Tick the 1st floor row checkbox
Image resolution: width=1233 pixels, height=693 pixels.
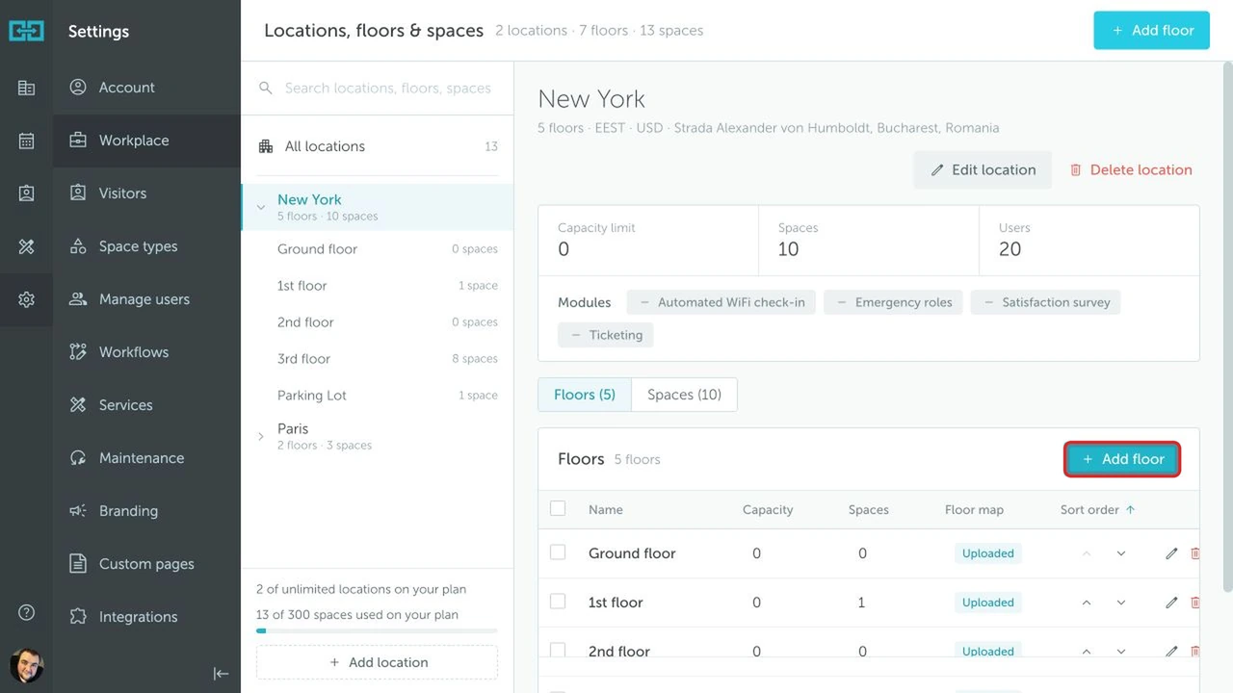[x=558, y=602]
